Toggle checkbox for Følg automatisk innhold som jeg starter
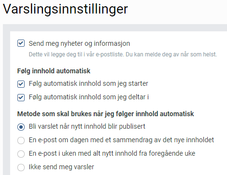Viewport: 227px width, 175px height. coord(21,84)
